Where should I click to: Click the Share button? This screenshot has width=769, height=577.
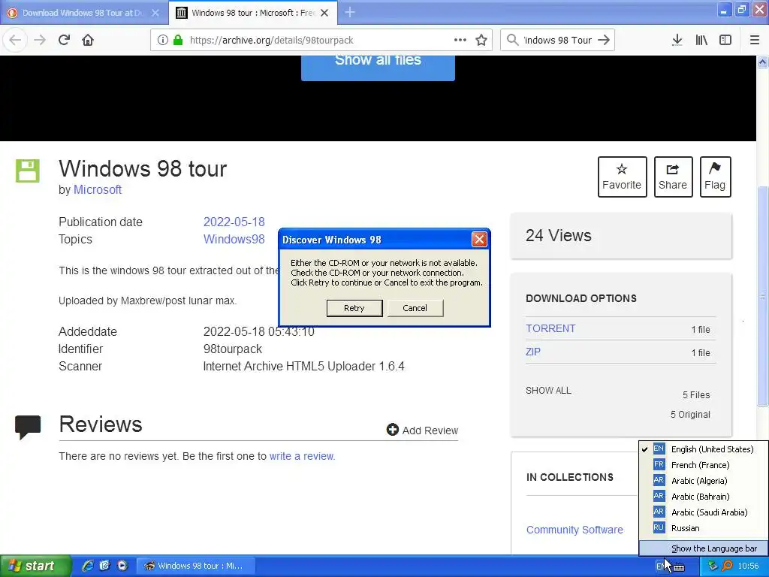pos(673,177)
